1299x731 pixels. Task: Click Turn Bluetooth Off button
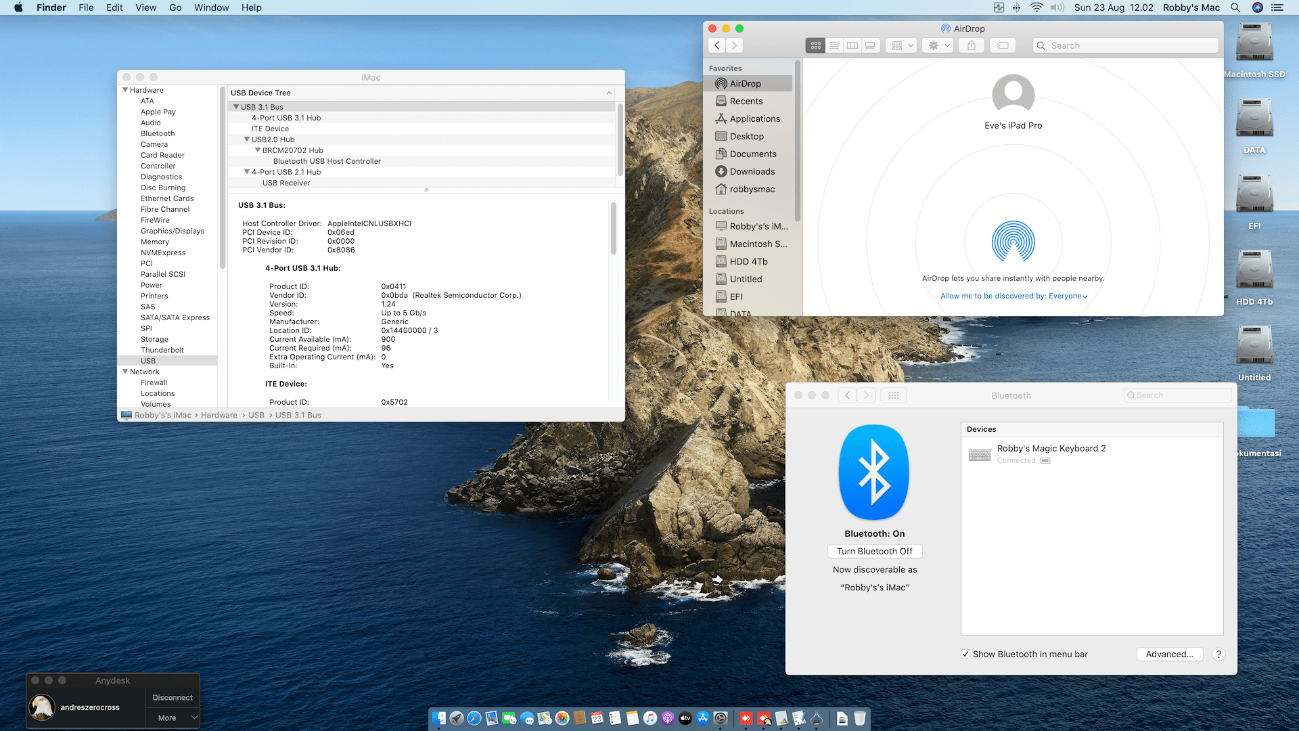875,551
